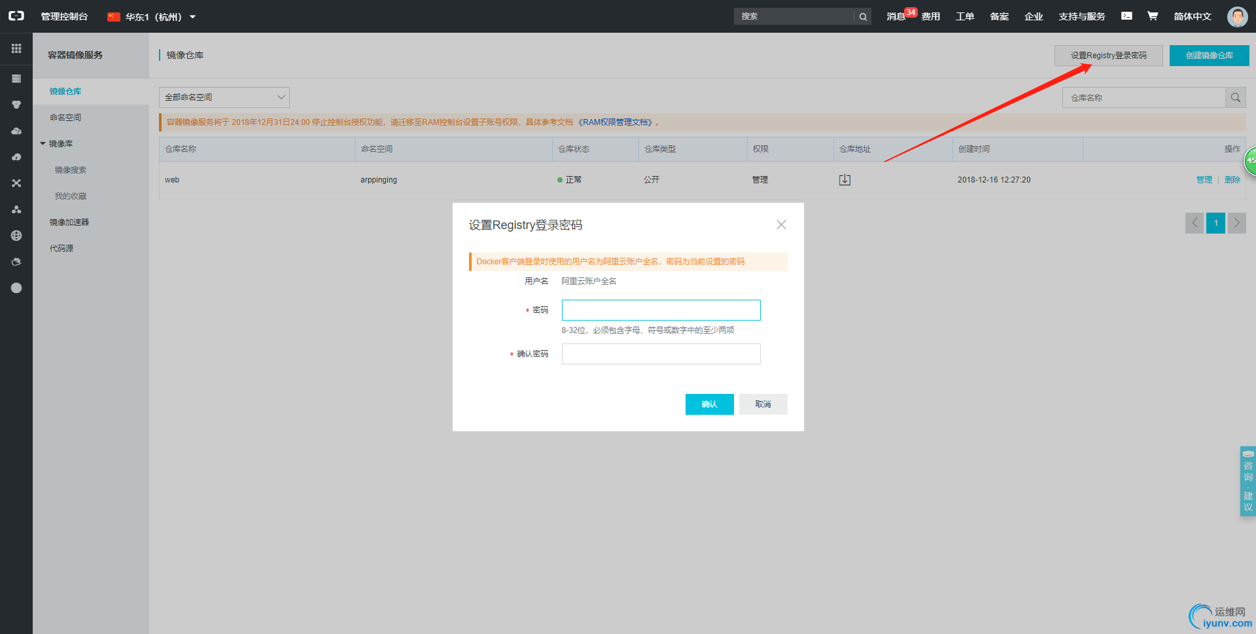This screenshot has width=1256, height=634.
Task: Close the 设置Registry登录密码 dialog with the X
Action: click(x=781, y=224)
